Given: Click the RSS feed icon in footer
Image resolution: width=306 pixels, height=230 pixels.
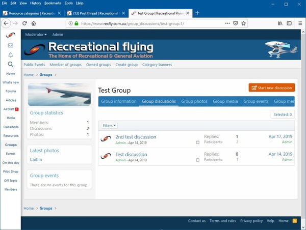Looking at the screenshot, I should 295,221.
